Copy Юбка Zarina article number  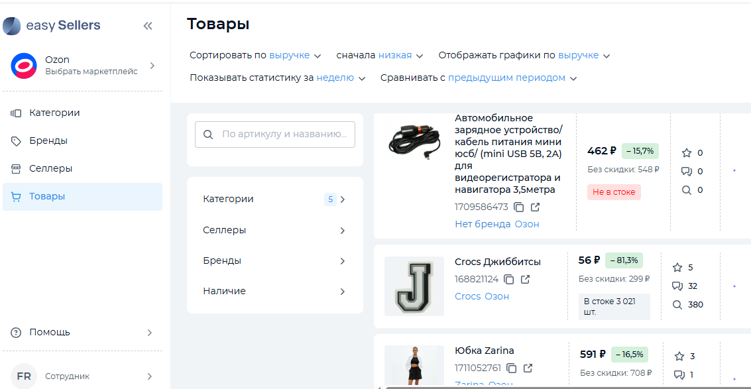click(x=512, y=368)
